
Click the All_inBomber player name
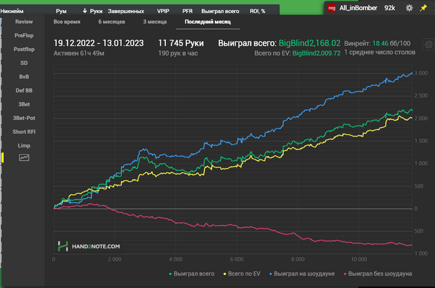coord(358,8)
